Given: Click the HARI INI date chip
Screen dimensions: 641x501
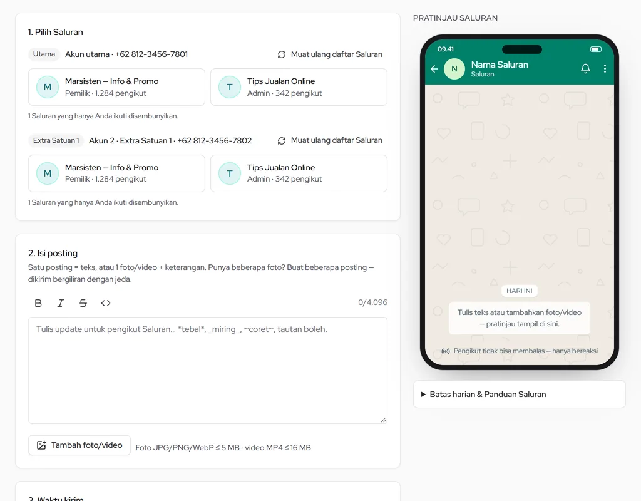Looking at the screenshot, I should click(x=519, y=291).
